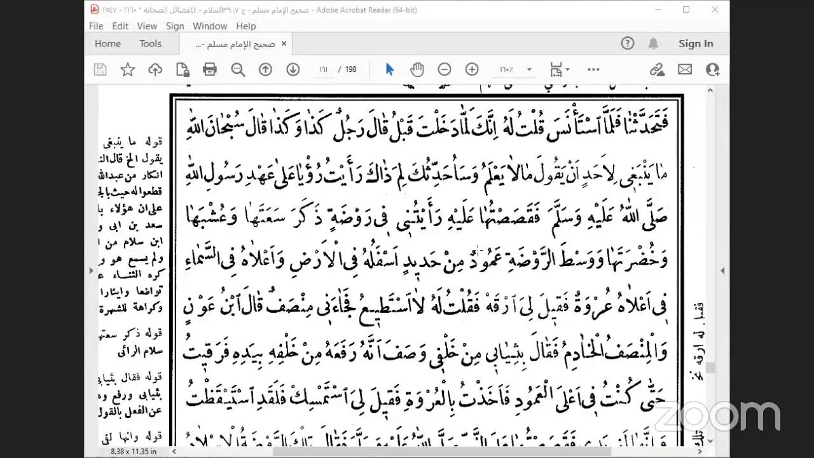Click the Sign In button
The height and width of the screenshot is (458, 814).
(696, 43)
